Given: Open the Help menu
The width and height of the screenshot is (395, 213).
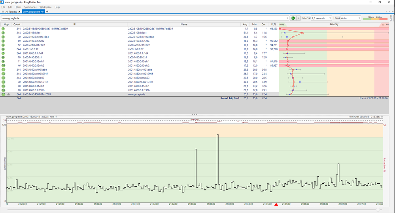Looking at the screenshot, I should pyautogui.click(x=57, y=7).
